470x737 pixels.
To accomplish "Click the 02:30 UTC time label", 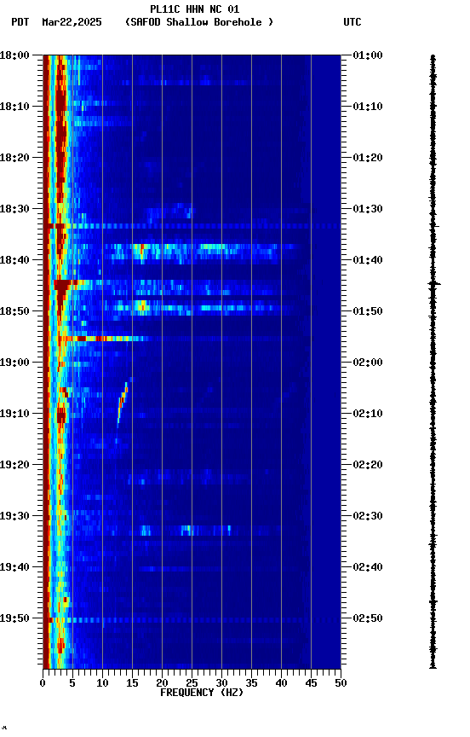I will click(x=368, y=517).
